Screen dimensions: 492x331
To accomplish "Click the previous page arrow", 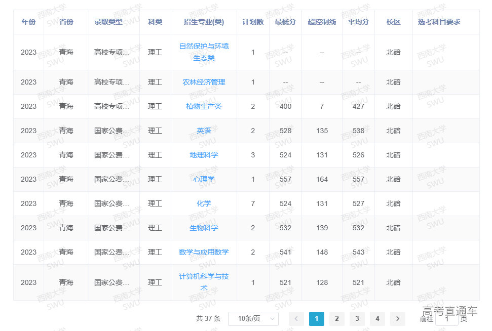I will pos(296,319).
